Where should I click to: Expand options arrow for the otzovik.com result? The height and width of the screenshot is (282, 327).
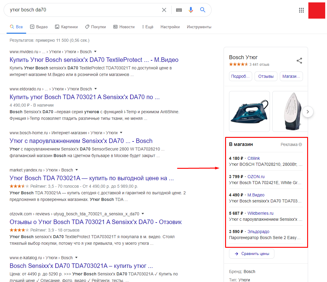click(x=143, y=214)
